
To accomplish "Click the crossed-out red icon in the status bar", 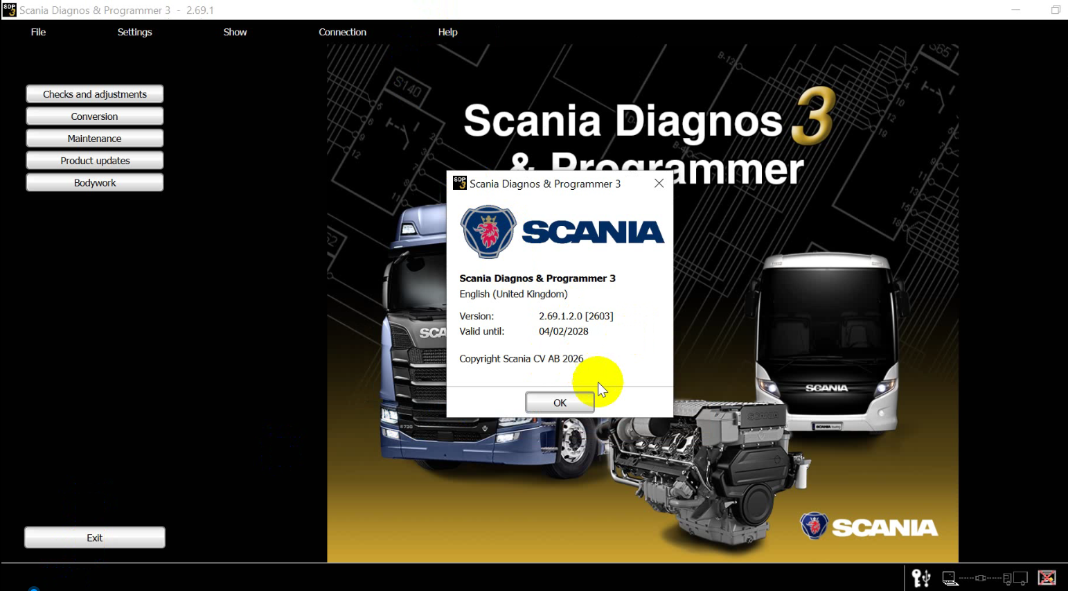I will click(x=1046, y=577).
